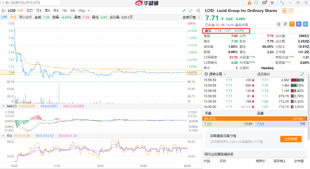This screenshot has height=169, width=310.
Task: Switch to the 5分 chart tab
Action: pyautogui.click(x=73, y=11)
